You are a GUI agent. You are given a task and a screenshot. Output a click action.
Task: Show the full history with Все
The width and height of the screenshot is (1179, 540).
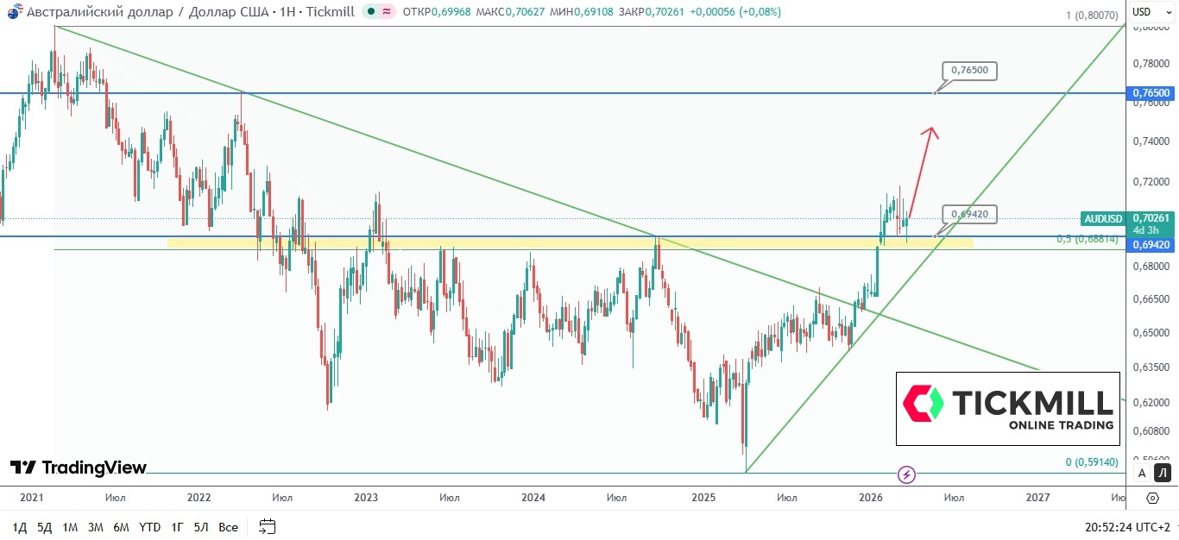pyautogui.click(x=228, y=526)
